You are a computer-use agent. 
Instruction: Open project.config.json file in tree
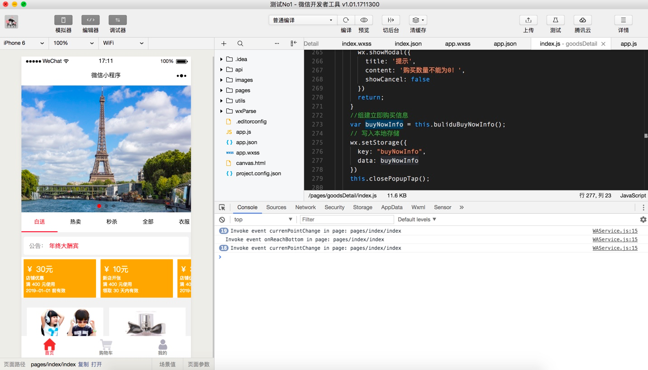258,173
